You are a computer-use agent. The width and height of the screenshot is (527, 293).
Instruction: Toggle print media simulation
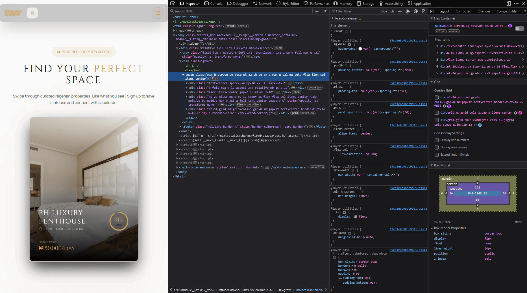423,11
